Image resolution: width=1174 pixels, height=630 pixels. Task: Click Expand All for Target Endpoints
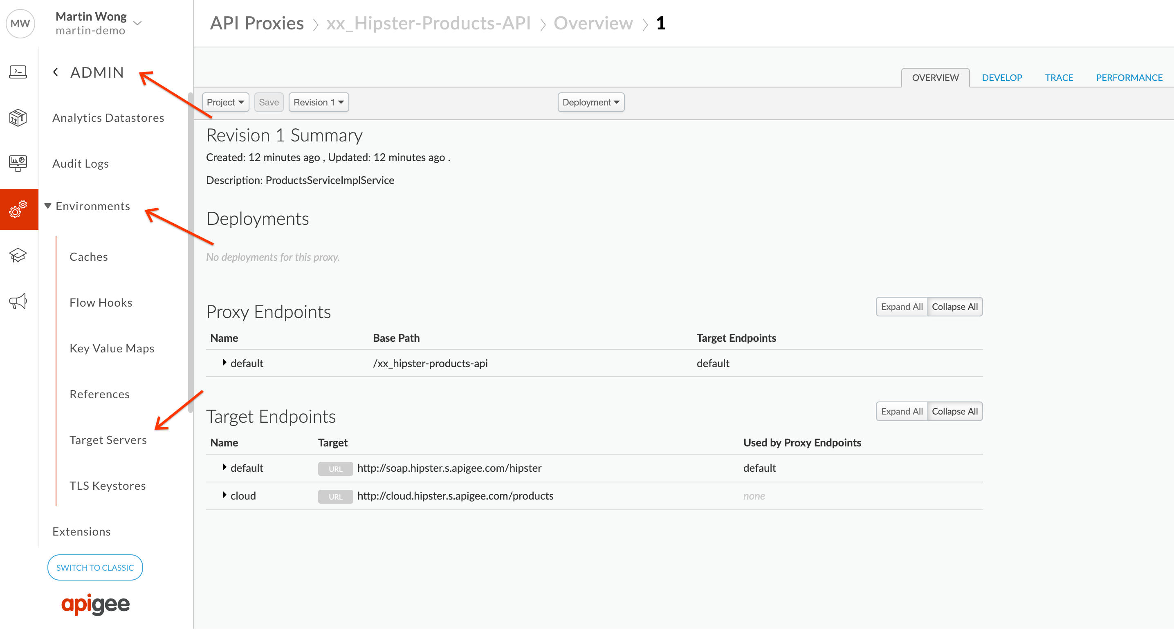(x=902, y=411)
